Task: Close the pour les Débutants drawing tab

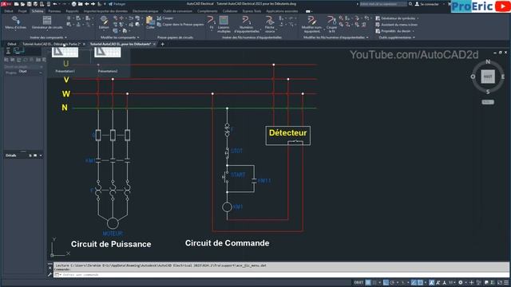Action: pyautogui.click(x=154, y=45)
